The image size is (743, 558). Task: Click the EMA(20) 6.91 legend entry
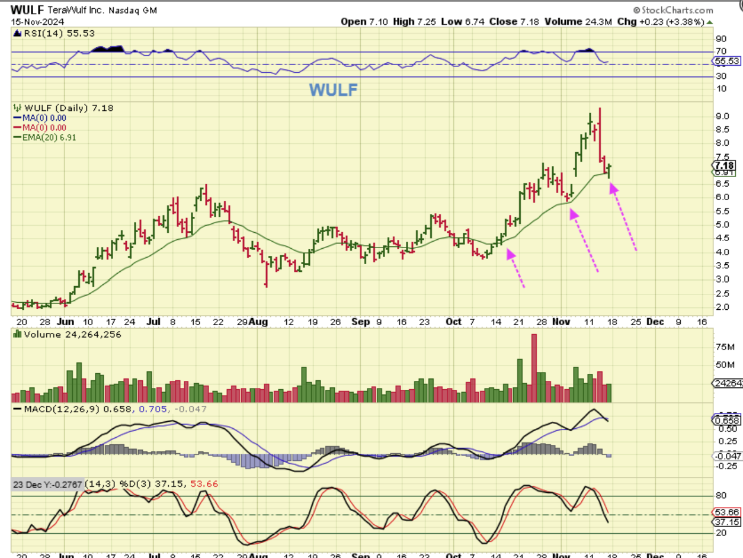(46, 137)
